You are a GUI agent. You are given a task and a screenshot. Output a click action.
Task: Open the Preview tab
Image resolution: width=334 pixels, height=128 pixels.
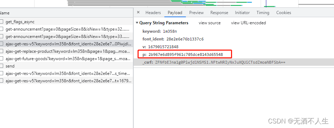point(196,13)
